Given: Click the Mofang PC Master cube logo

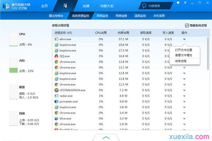Looking at the screenshot, I should click(x=6, y=6).
